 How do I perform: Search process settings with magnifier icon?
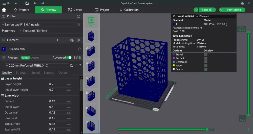[80, 65]
